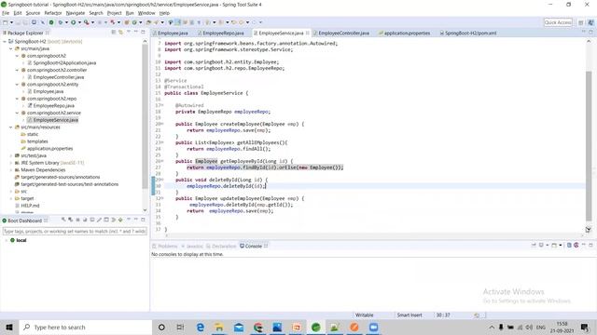The image size is (597, 335).
Task: Open the Window menu
Action: [x=146, y=13]
